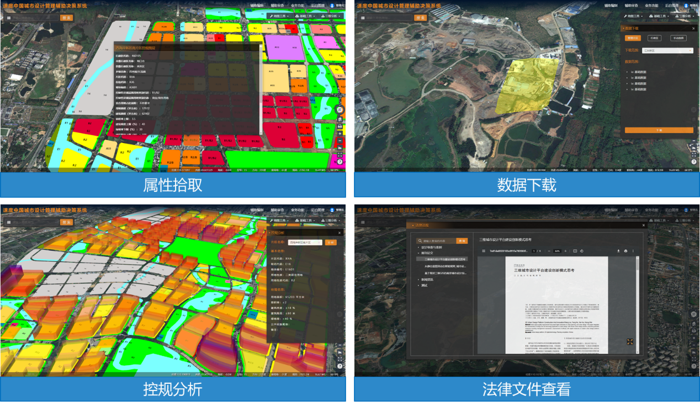Click the orange 下载 button in 数据下载 panel
Image resolution: width=700 pixels, height=407 pixels.
pyautogui.click(x=659, y=130)
